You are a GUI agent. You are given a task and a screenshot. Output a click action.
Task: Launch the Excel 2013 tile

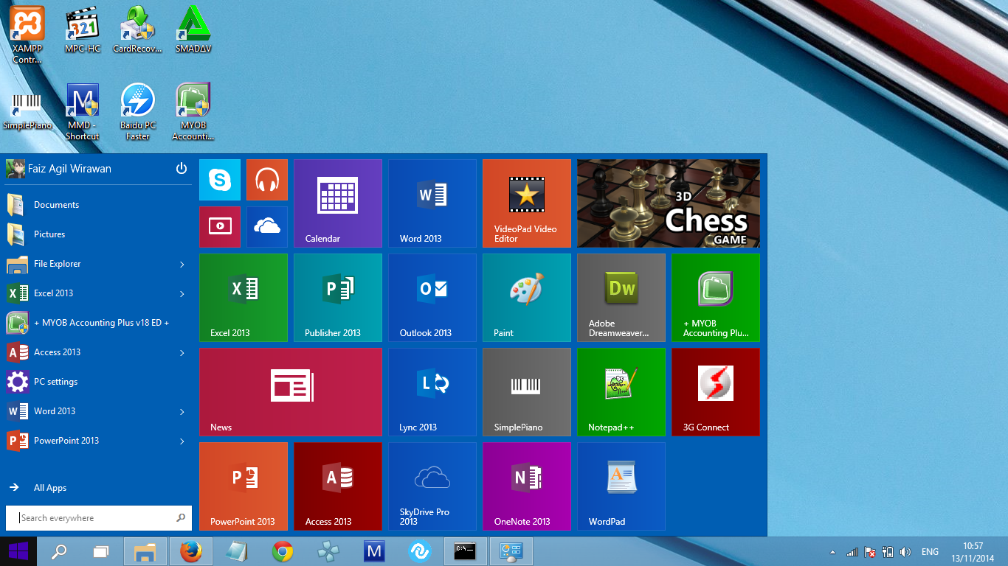[x=244, y=298]
